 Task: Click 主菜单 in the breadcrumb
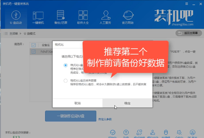(13, 33)
